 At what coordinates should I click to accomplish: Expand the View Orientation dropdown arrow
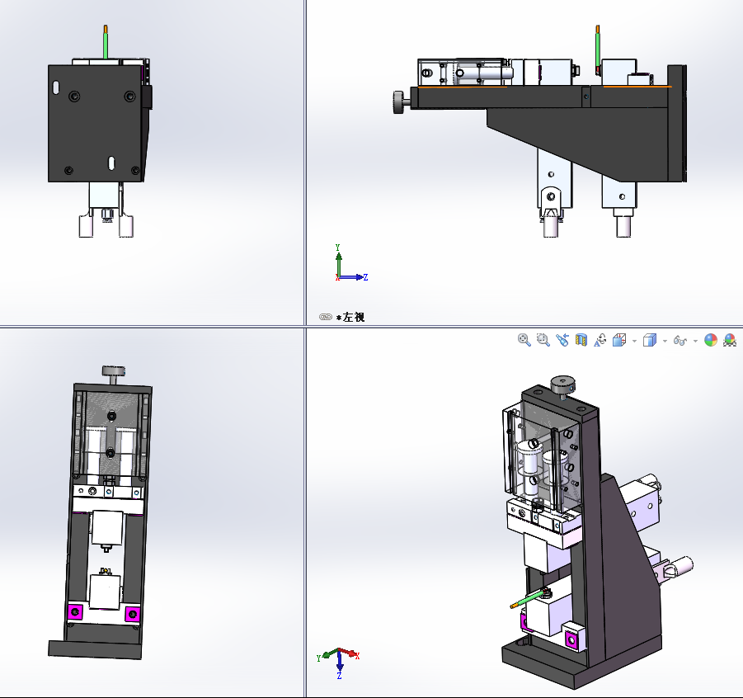point(634,341)
